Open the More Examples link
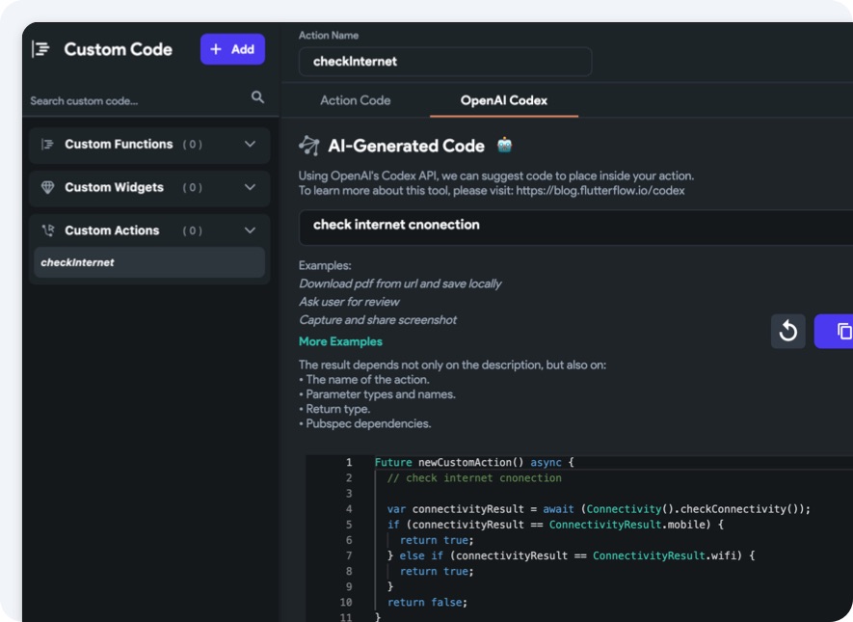Image resolution: width=853 pixels, height=622 pixels. click(x=340, y=341)
